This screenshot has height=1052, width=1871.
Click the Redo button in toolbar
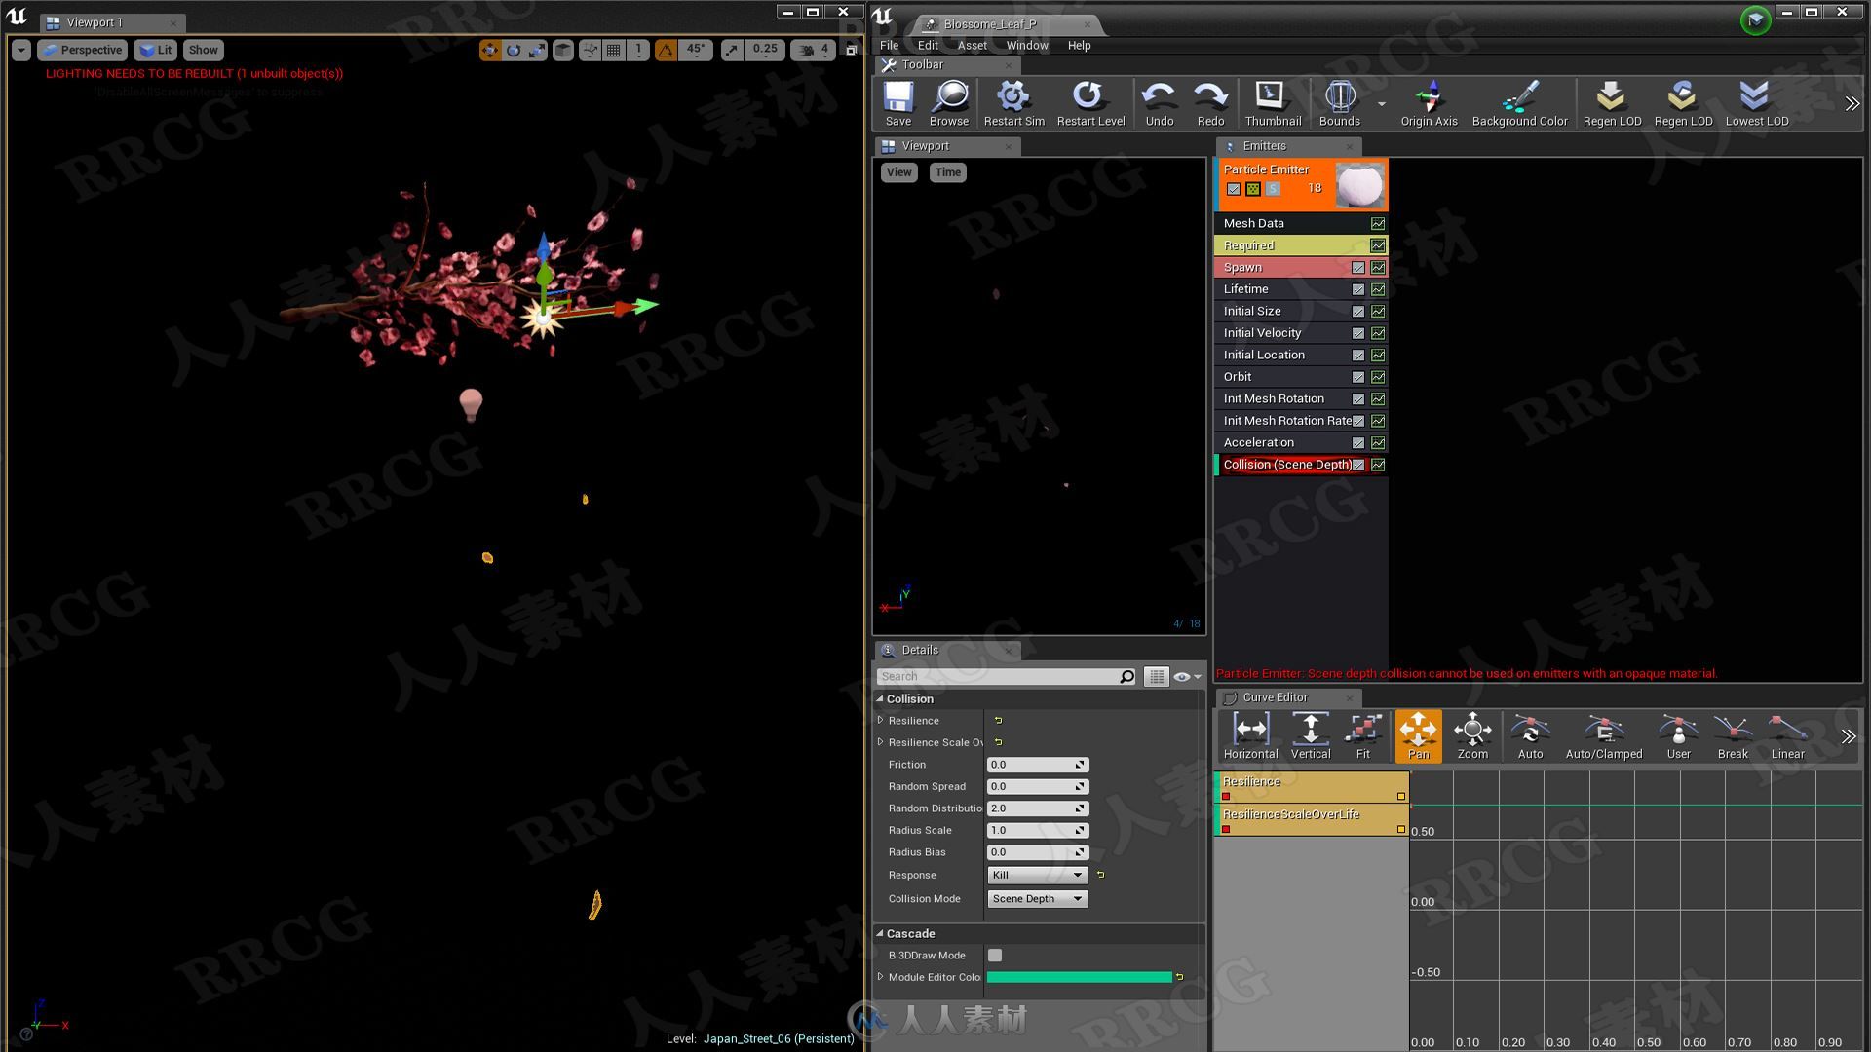1209,101
